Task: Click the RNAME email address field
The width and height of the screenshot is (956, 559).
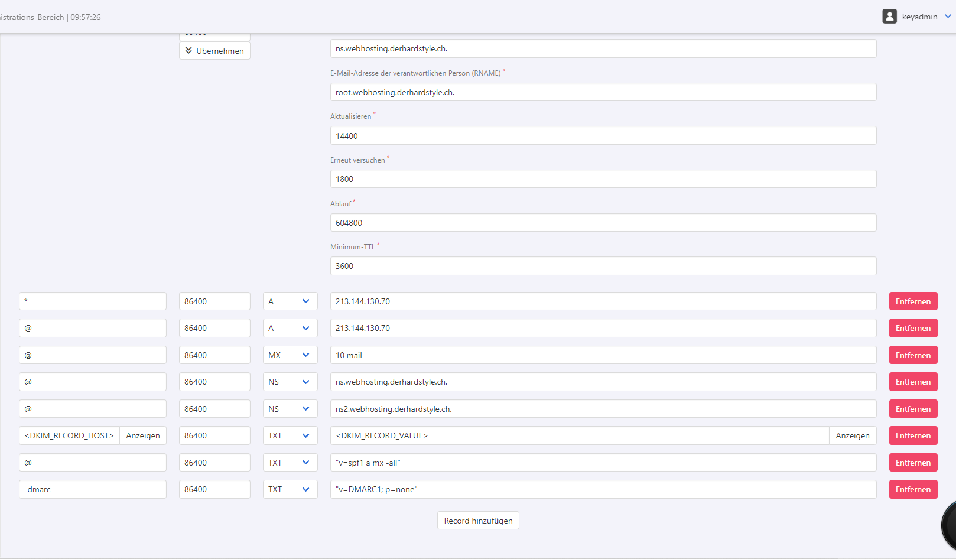Action: click(x=603, y=92)
